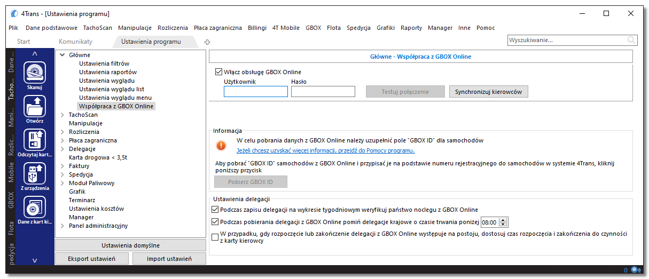649x279 pixels.
Task: Toggle the pomiń delegacje krajowe checkbox
Action: (x=215, y=222)
